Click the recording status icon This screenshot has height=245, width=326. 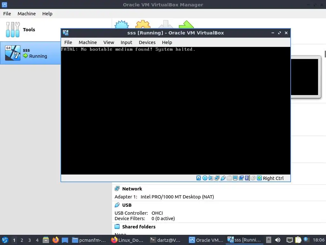(x=241, y=178)
